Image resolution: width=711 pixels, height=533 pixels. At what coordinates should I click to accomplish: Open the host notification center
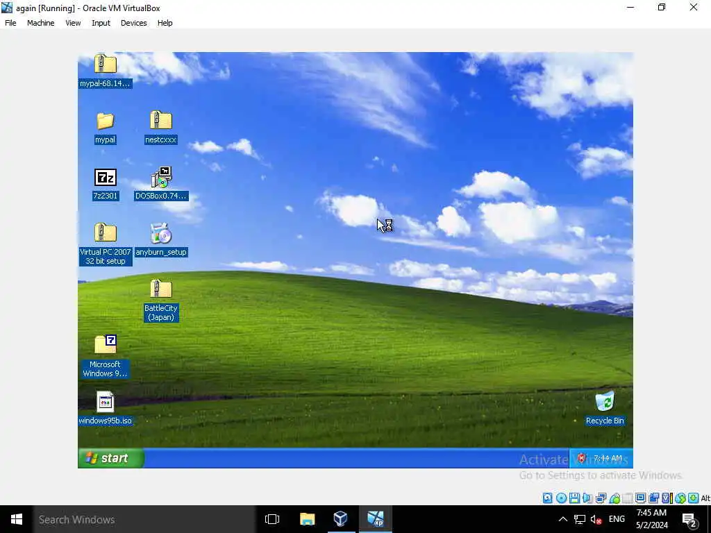click(689, 520)
